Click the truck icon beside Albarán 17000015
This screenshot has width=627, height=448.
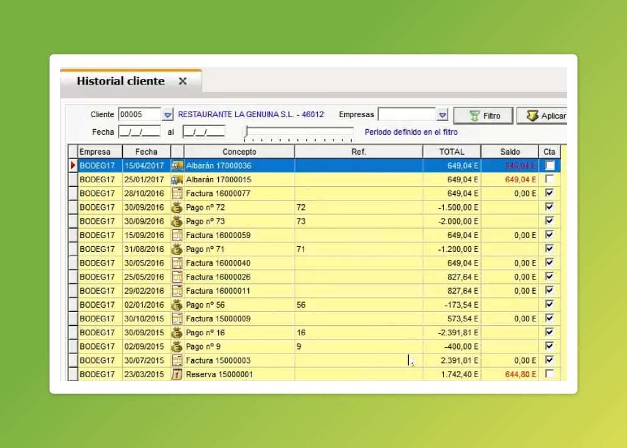177,180
